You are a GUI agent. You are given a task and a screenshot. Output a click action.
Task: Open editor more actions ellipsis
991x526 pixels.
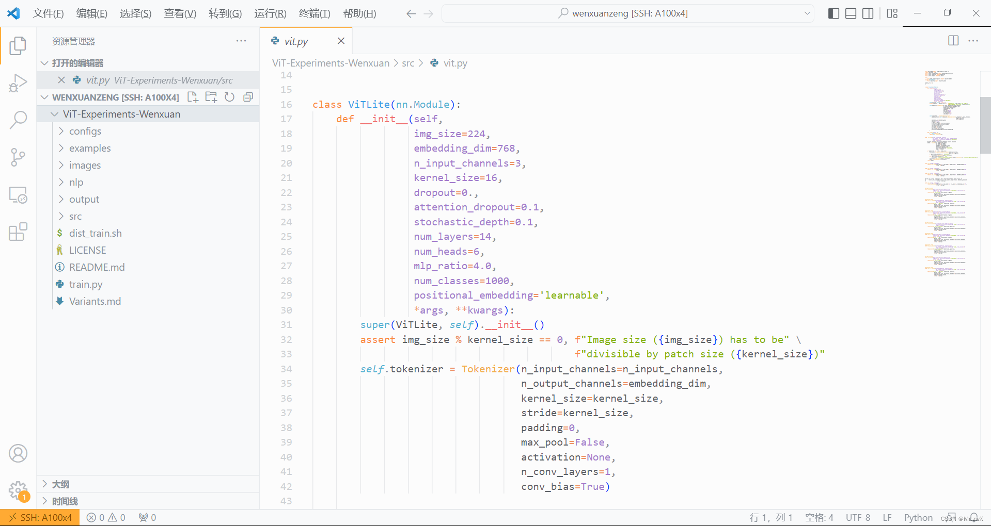(973, 41)
